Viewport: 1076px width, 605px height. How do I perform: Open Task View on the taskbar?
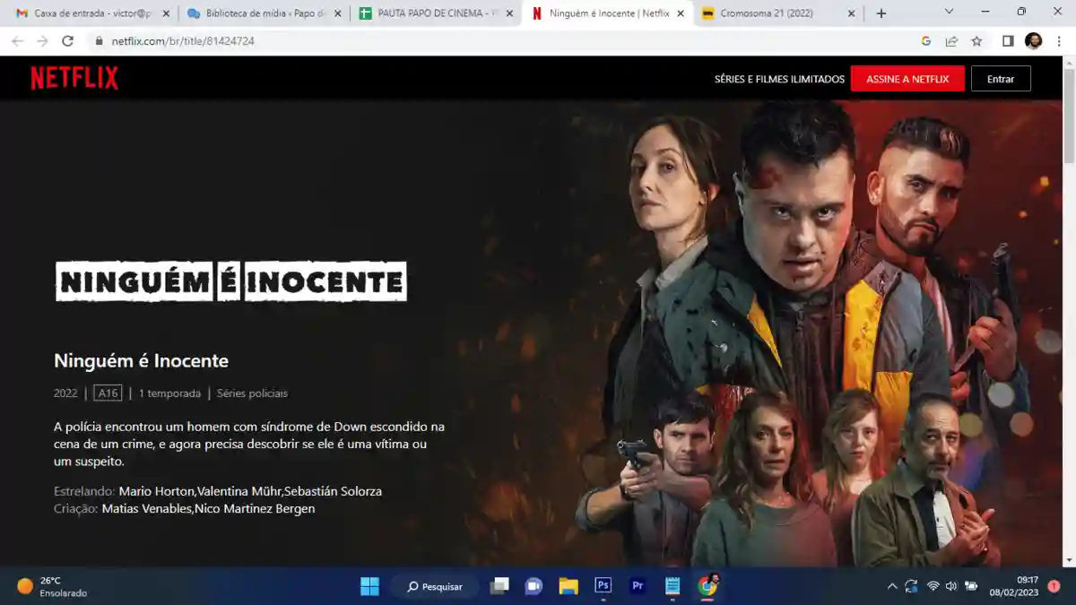(499, 586)
